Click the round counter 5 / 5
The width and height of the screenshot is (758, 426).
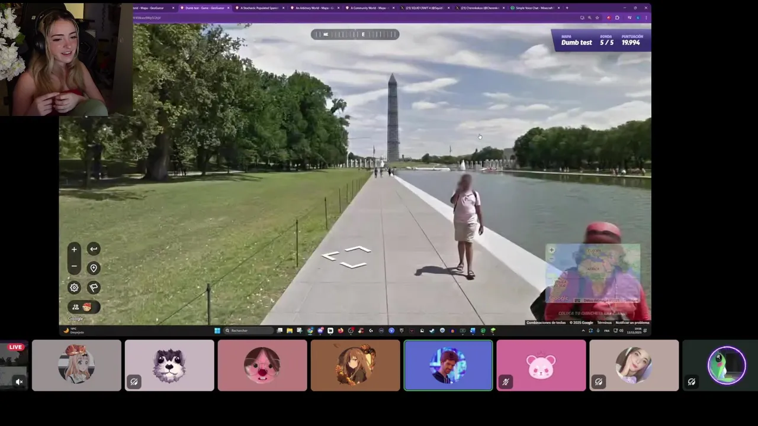coord(606,43)
